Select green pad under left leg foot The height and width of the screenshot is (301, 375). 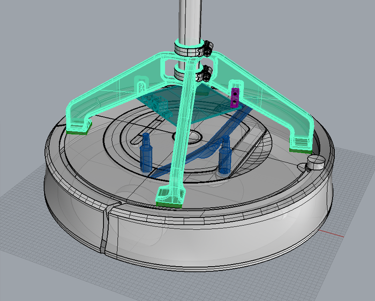click(x=77, y=132)
